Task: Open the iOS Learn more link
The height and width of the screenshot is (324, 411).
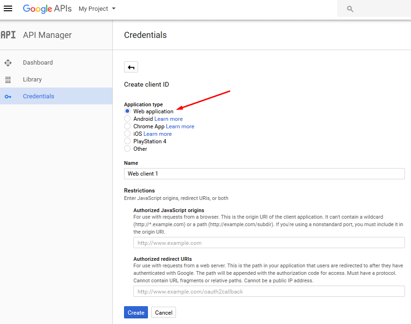Action: (x=158, y=134)
